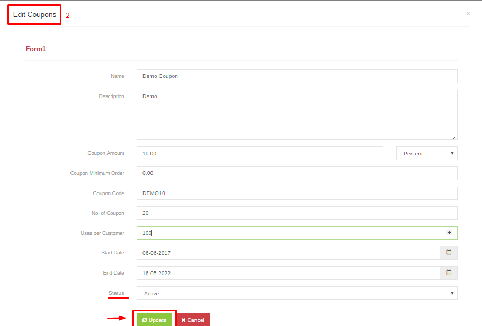Click the green Update button
The height and width of the screenshot is (326, 482).
tap(154, 320)
